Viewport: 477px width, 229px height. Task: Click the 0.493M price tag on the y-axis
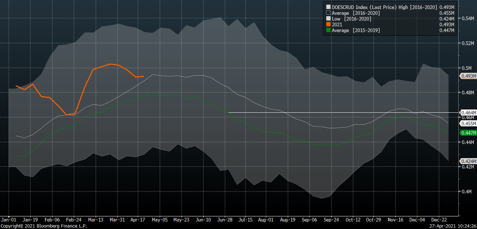click(469, 76)
